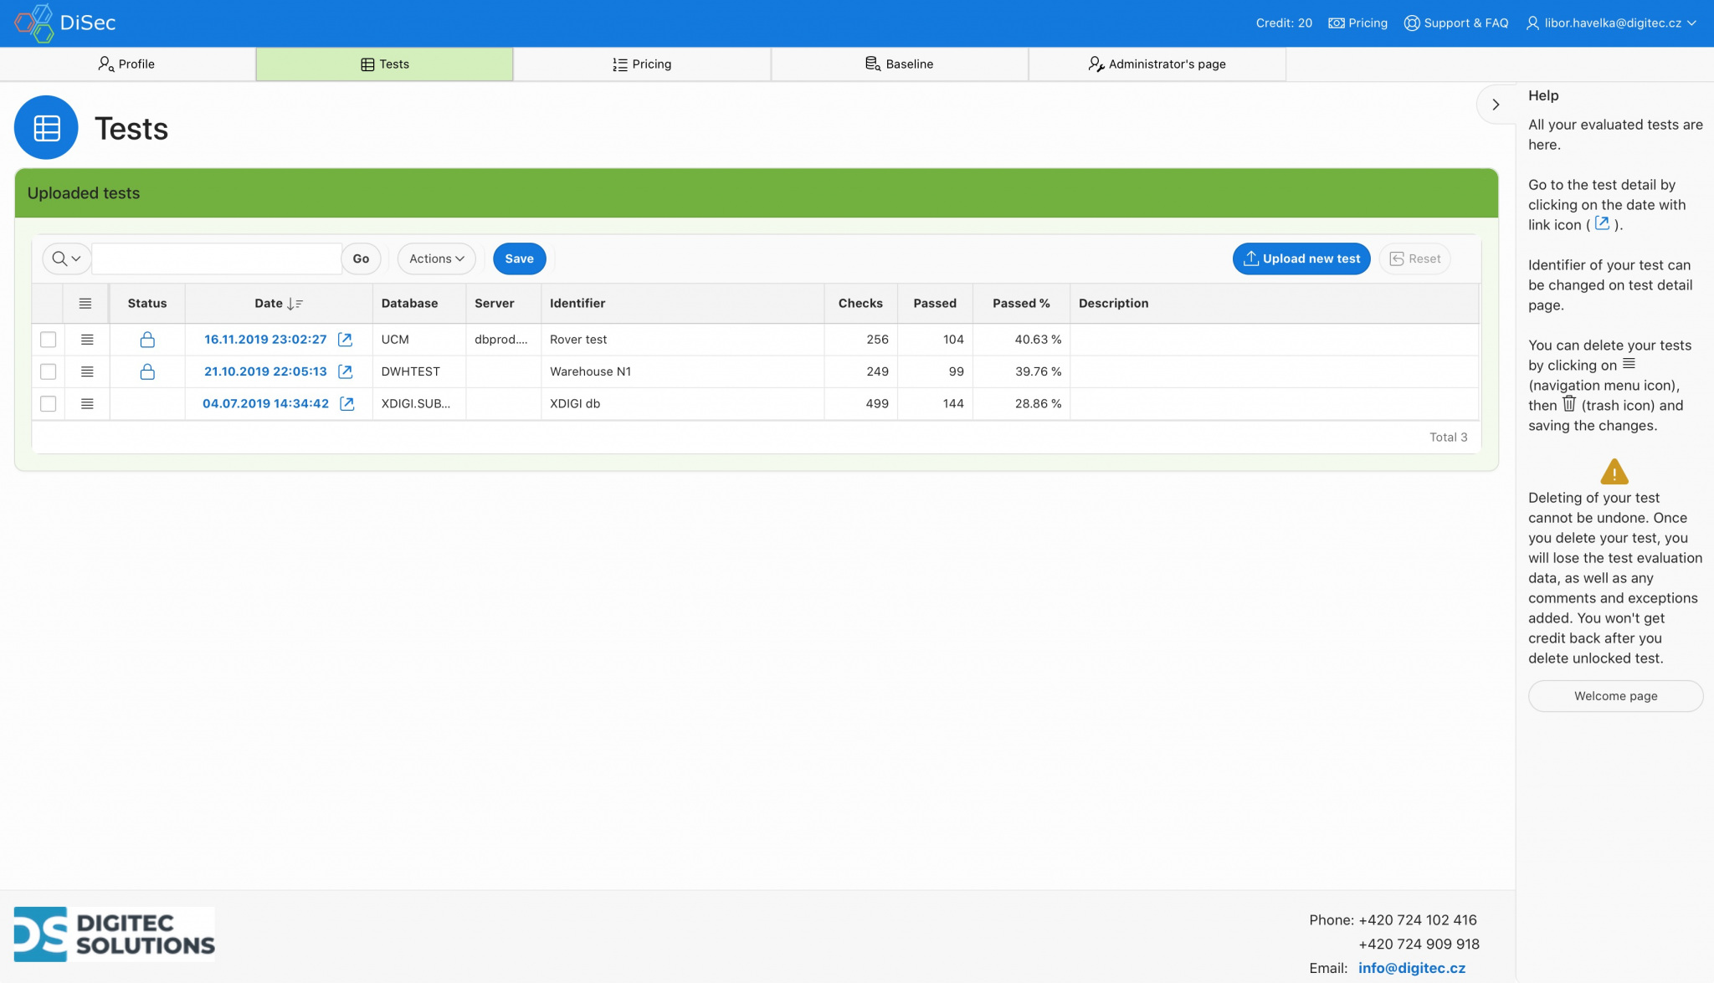Select the Warehouse N1 row checkbox
Image resolution: width=1714 pixels, height=983 pixels.
(49, 371)
